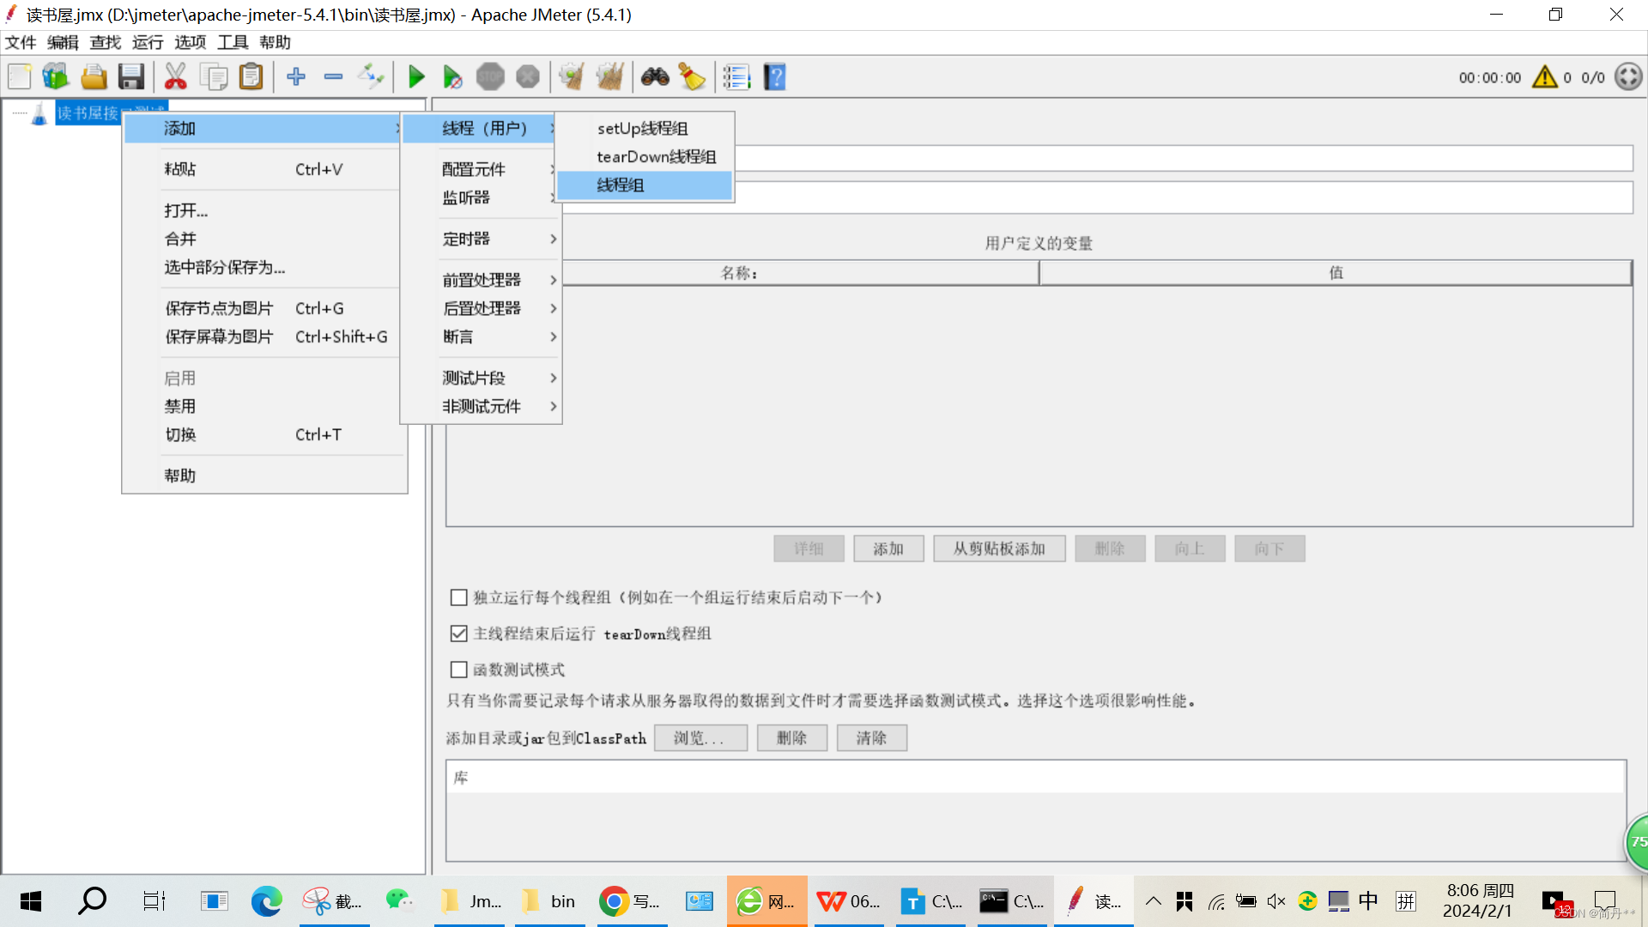Image resolution: width=1648 pixels, height=927 pixels.
Task: Collapse all nodes with minus icon
Action: (x=333, y=77)
